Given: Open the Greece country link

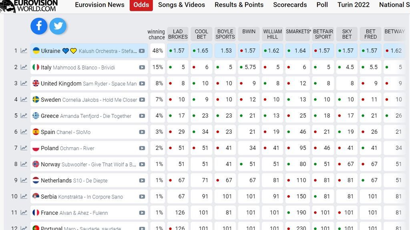Looking at the screenshot, I should [50, 116].
